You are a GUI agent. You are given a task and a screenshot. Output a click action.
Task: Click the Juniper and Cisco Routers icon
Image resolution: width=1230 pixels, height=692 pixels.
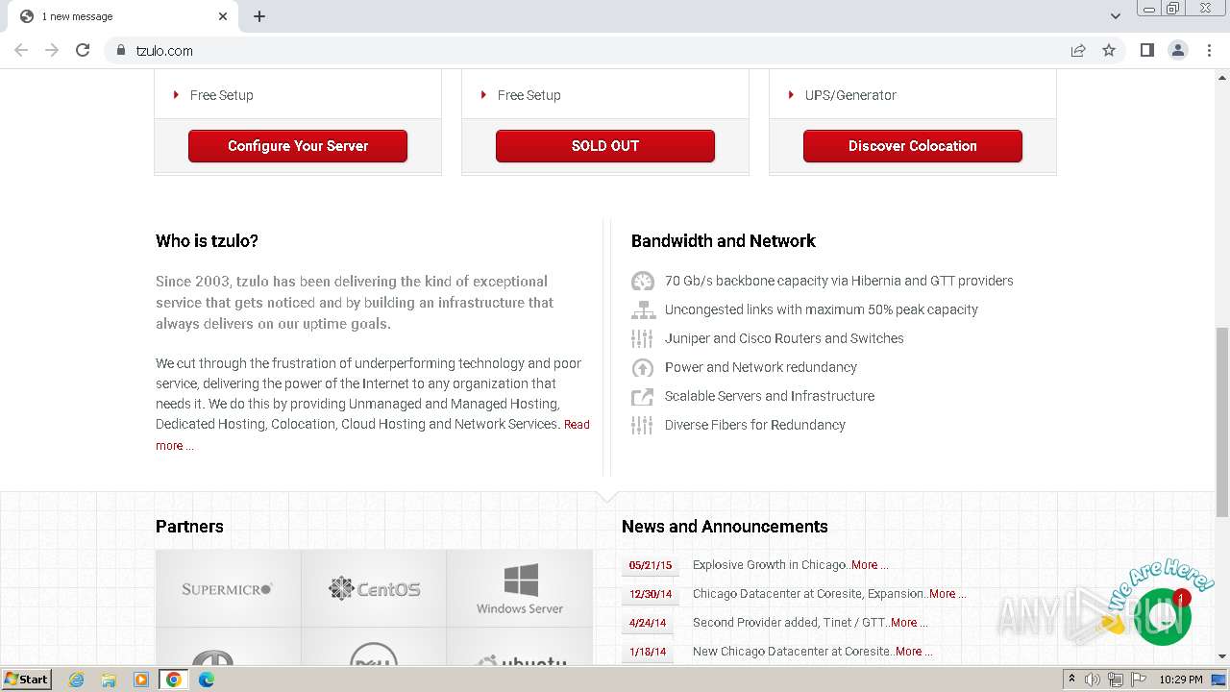642,338
